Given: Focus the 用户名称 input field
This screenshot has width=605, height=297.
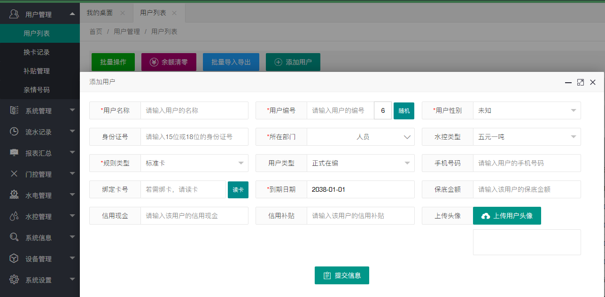Looking at the screenshot, I should (194, 110).
